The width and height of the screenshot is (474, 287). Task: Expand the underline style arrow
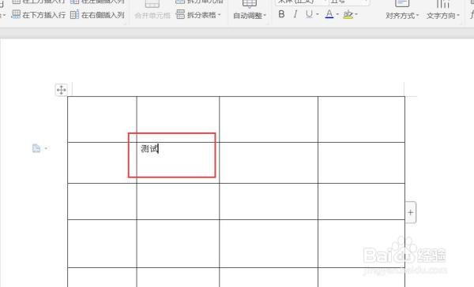coord(318,14)
